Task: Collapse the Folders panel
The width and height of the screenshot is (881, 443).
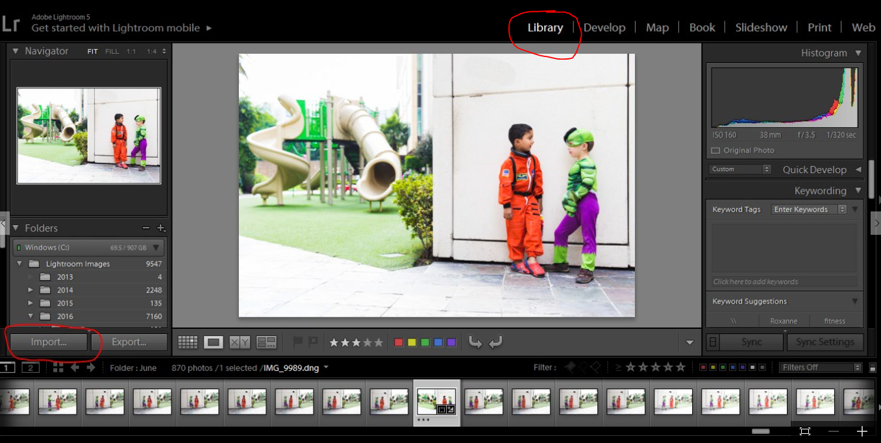Action: click(16, 228)
